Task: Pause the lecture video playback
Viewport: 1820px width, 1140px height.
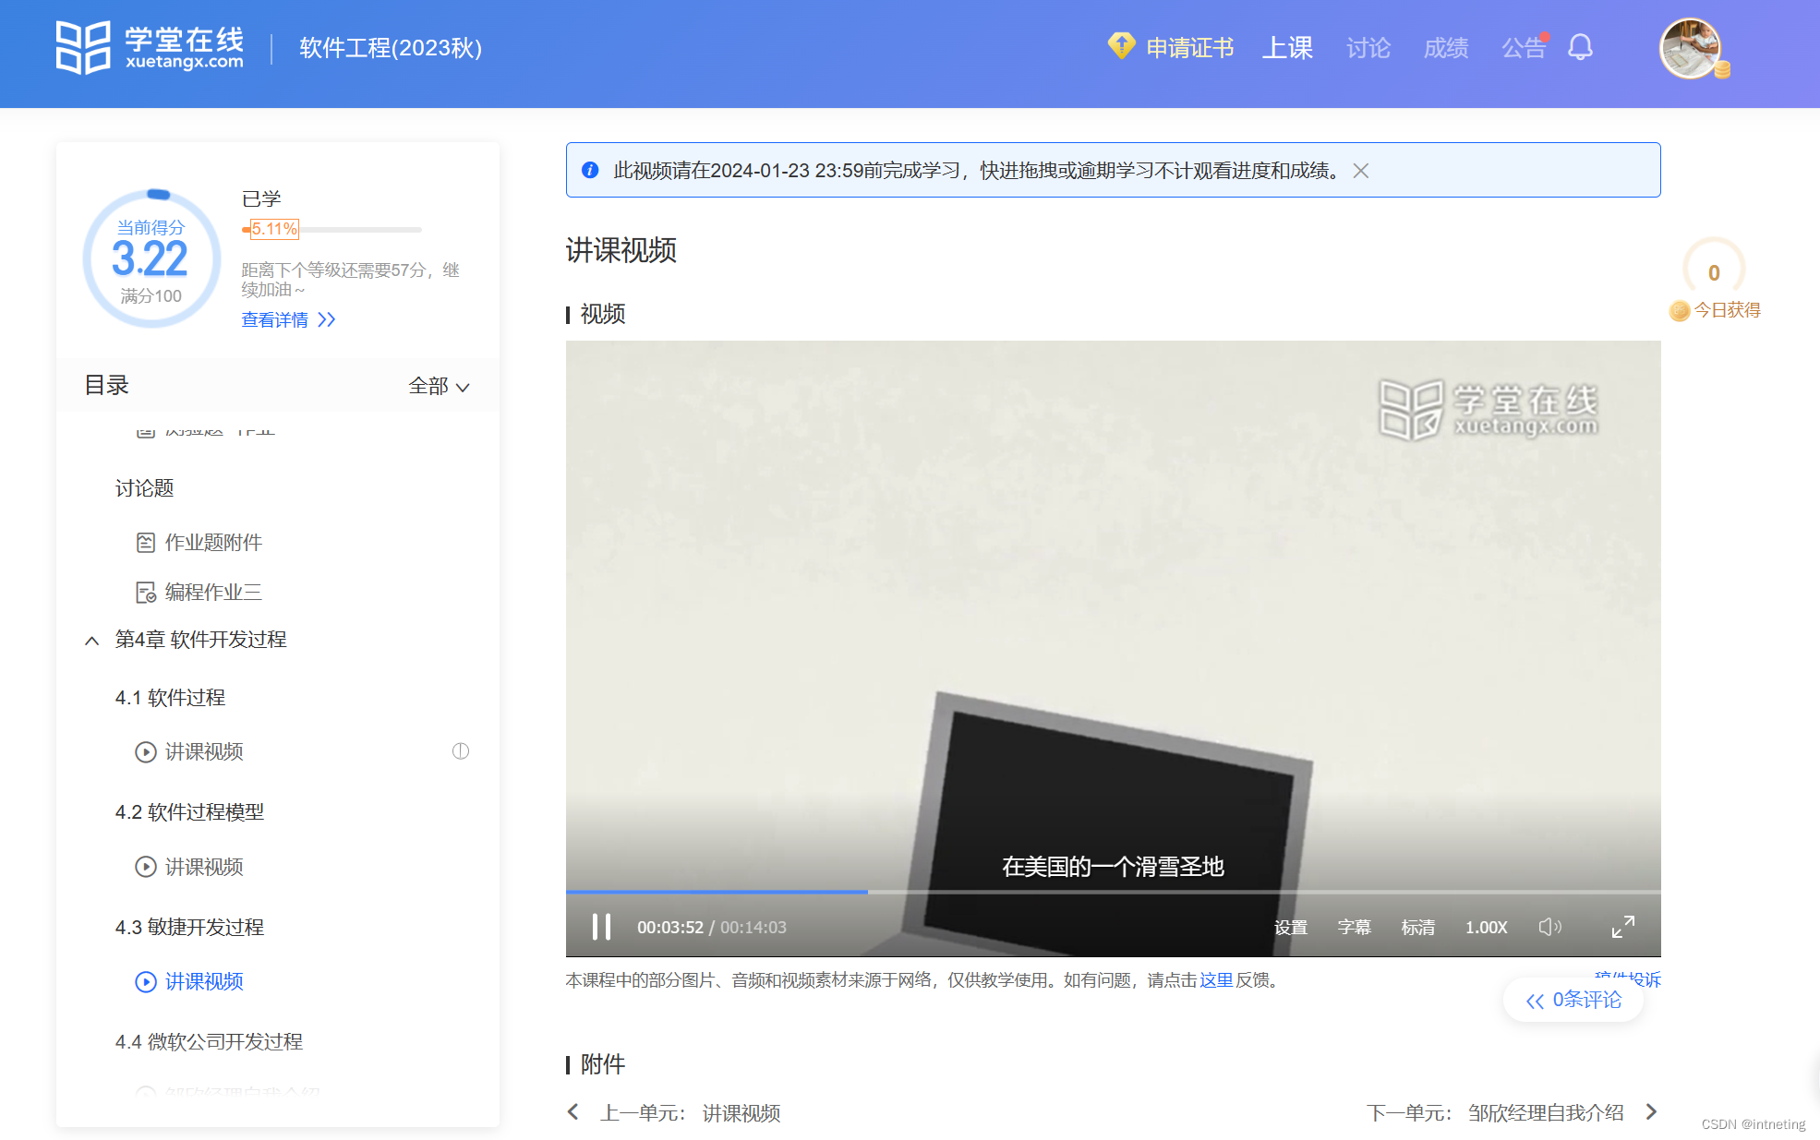Action: click(601, 927)
